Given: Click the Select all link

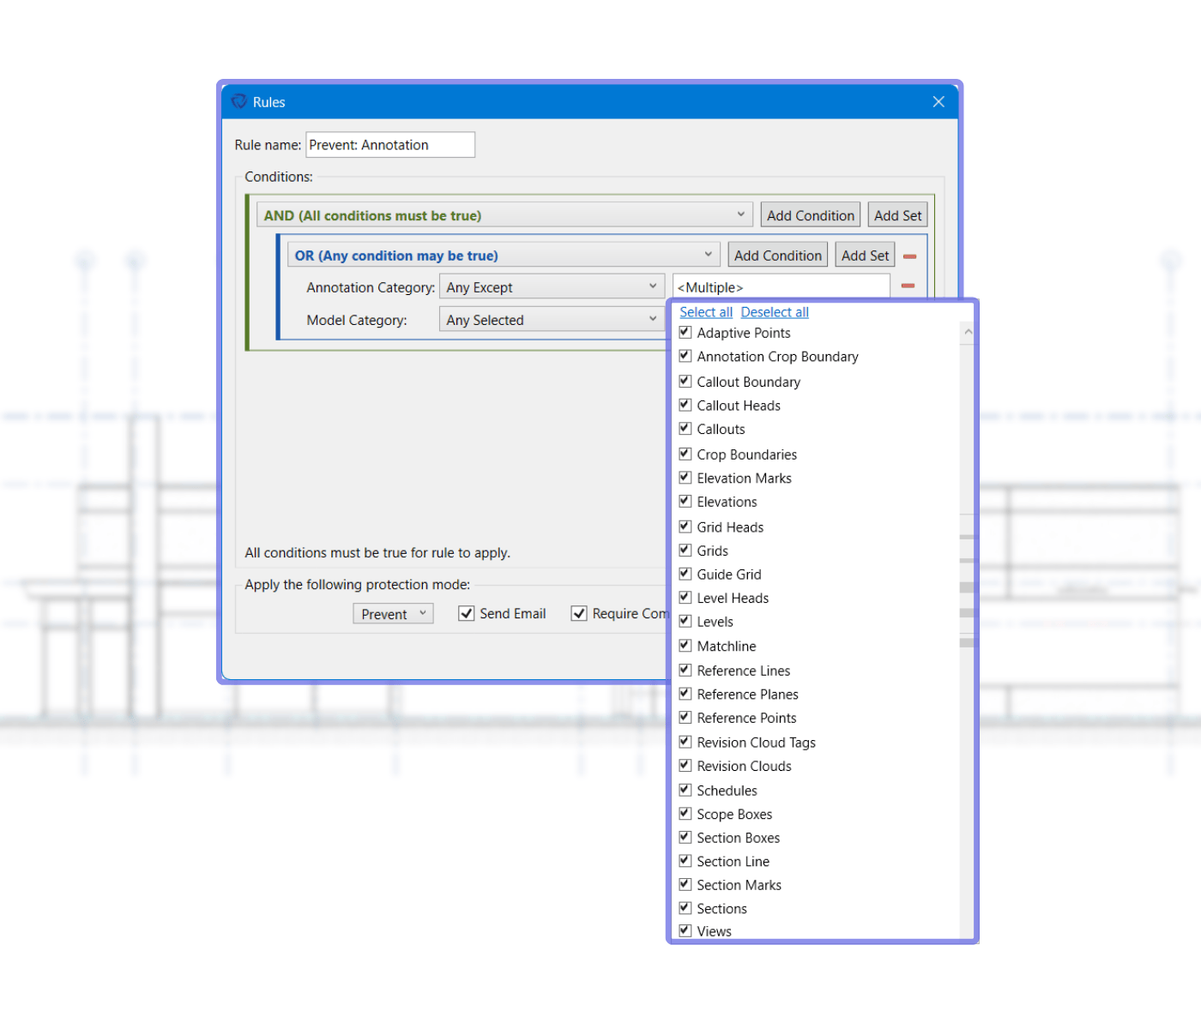Looking at the screenshot, I should click(x=706, y=312).
